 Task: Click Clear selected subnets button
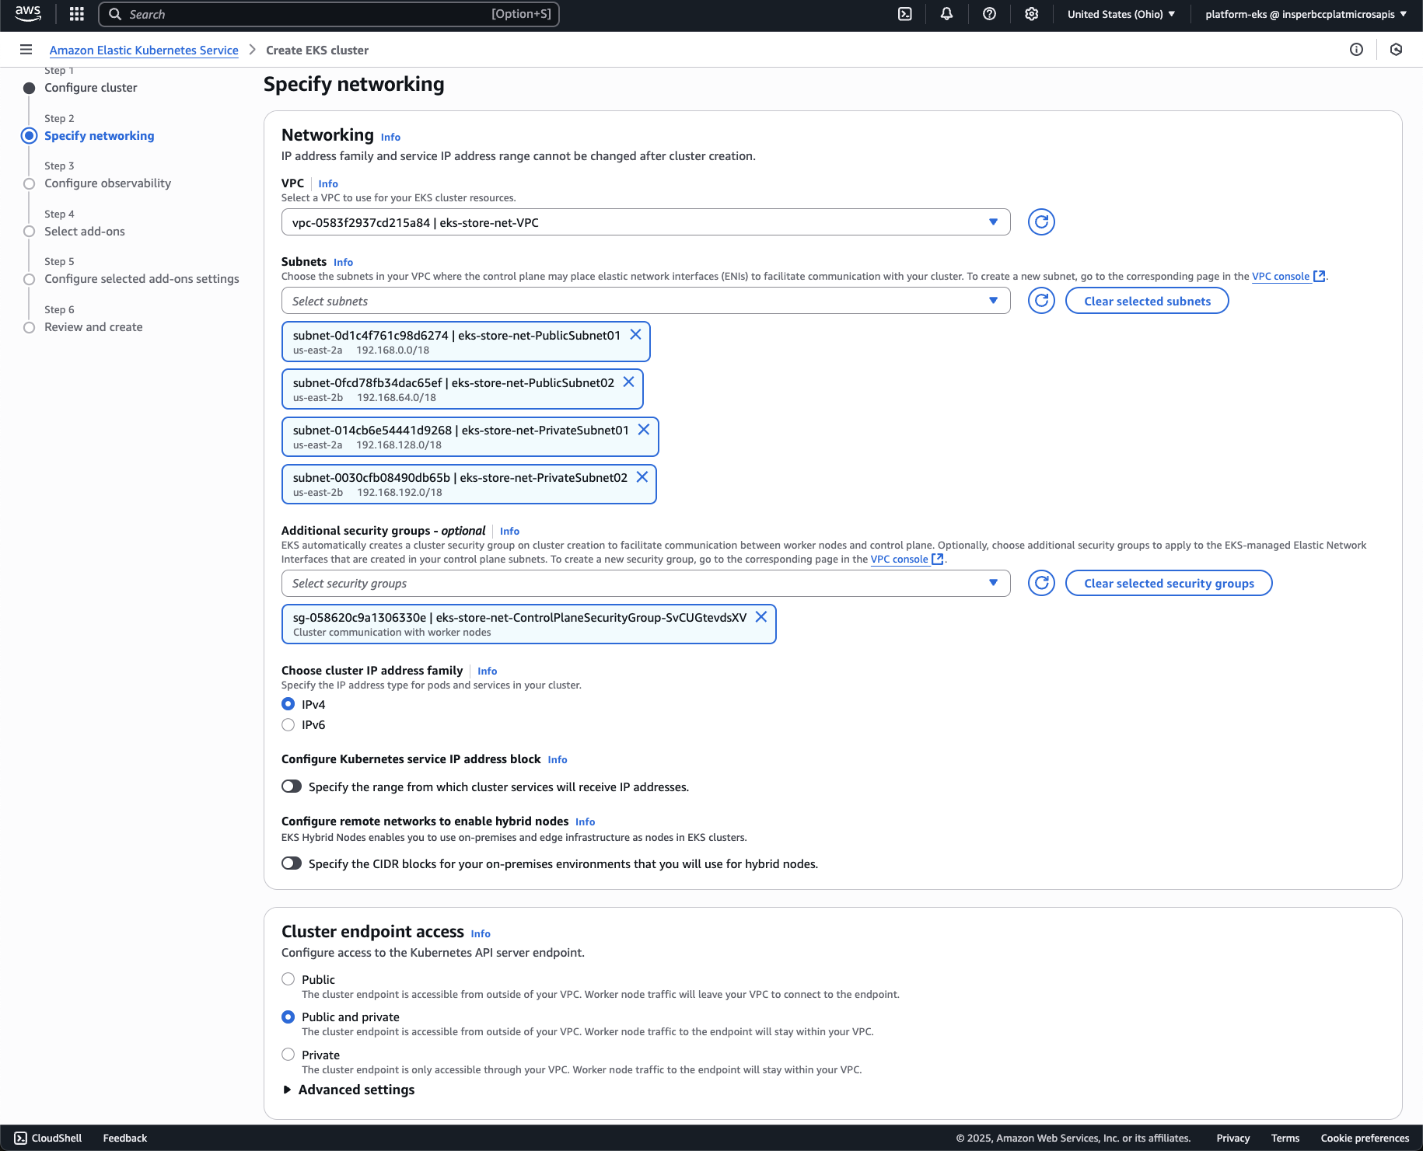click(1147, 301)
